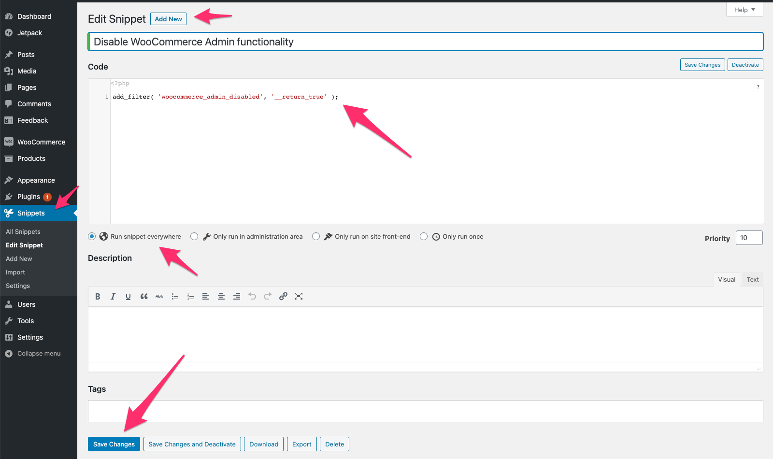Screen dimensions: 773x459
Task: Export the snippet
Action: click(302, 444)
